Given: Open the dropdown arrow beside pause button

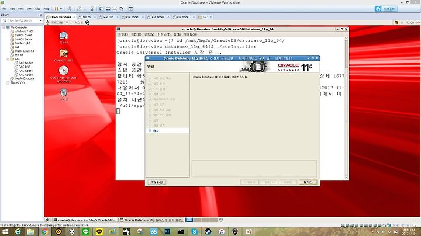Looking at the screenshot, I should (x=61, y=9).
